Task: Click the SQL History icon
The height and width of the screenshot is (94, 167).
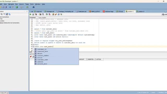Action: pos(58,14)
